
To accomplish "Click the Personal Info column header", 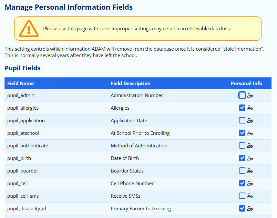I will (246, 83).
